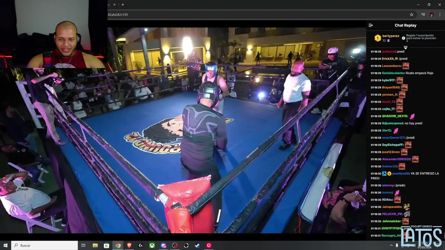This screenshot has width=445, height=250.
Task: Click RDAbu's username in chat
Action: [x=387, y=200]
